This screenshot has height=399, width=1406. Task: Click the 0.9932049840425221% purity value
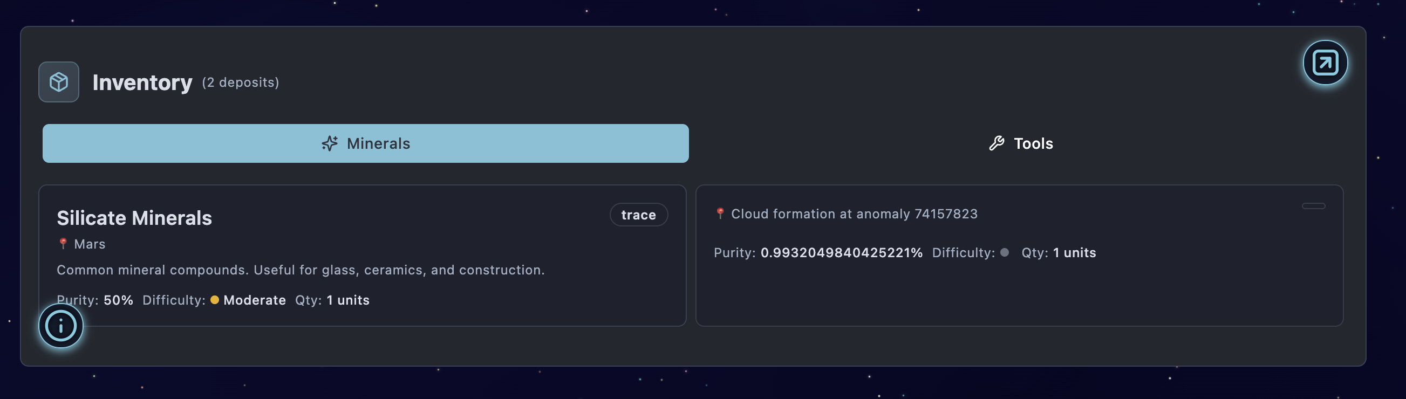(x=841, y=252)
